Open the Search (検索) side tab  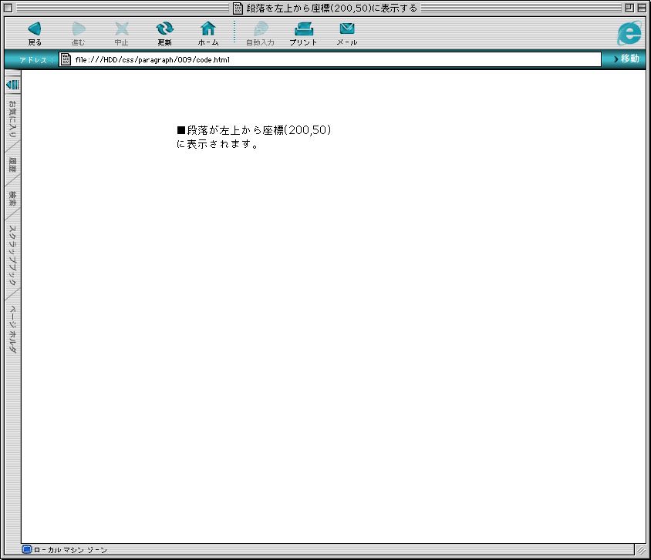pyautogui.click(x=12, y=198)
